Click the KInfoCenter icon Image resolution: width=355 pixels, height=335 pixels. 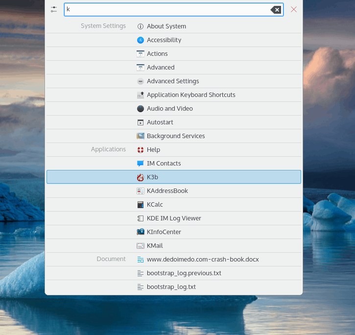point(141,232)
